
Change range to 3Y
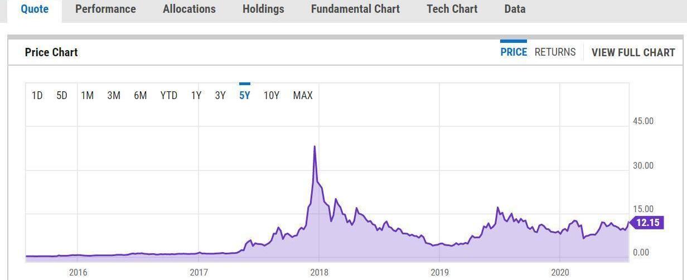pos(220,96)
